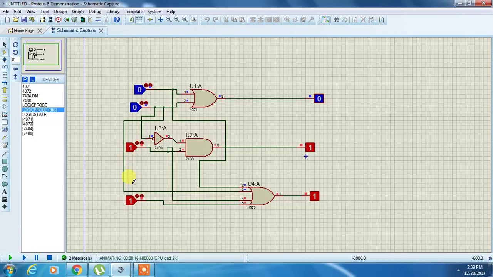
Task: Click the scissors Cut icon
Action: [x=226, y=20]
